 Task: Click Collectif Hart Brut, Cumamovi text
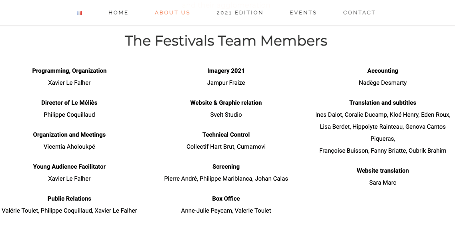coord(226,147)
